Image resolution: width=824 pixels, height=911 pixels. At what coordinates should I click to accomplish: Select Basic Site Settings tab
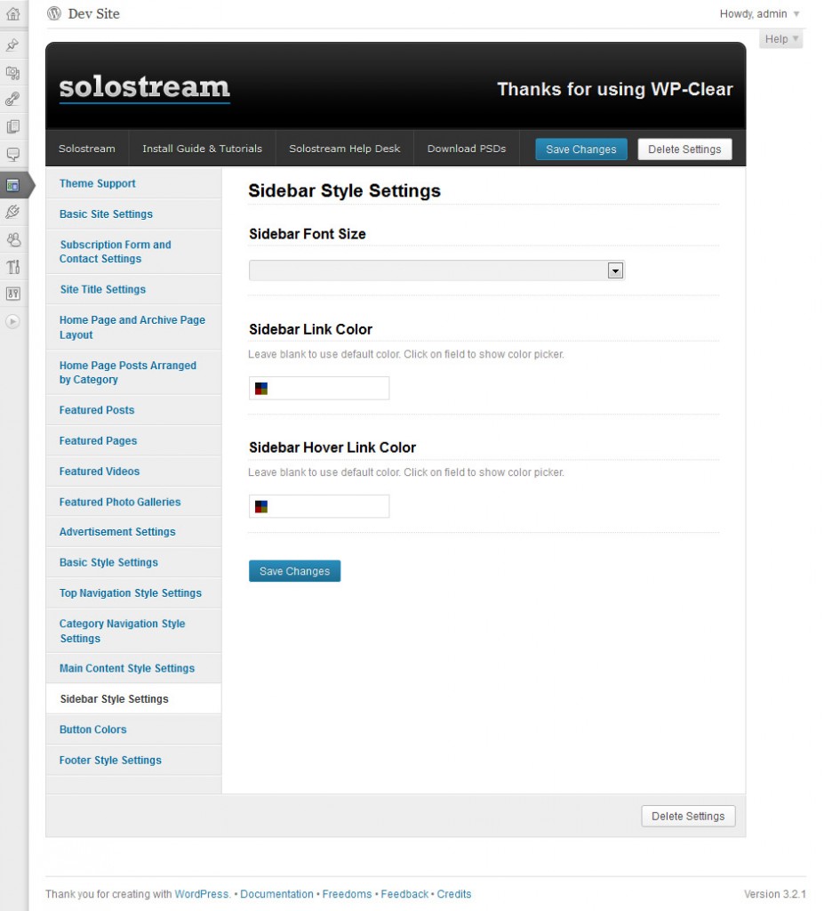click(x=133, y=214)
